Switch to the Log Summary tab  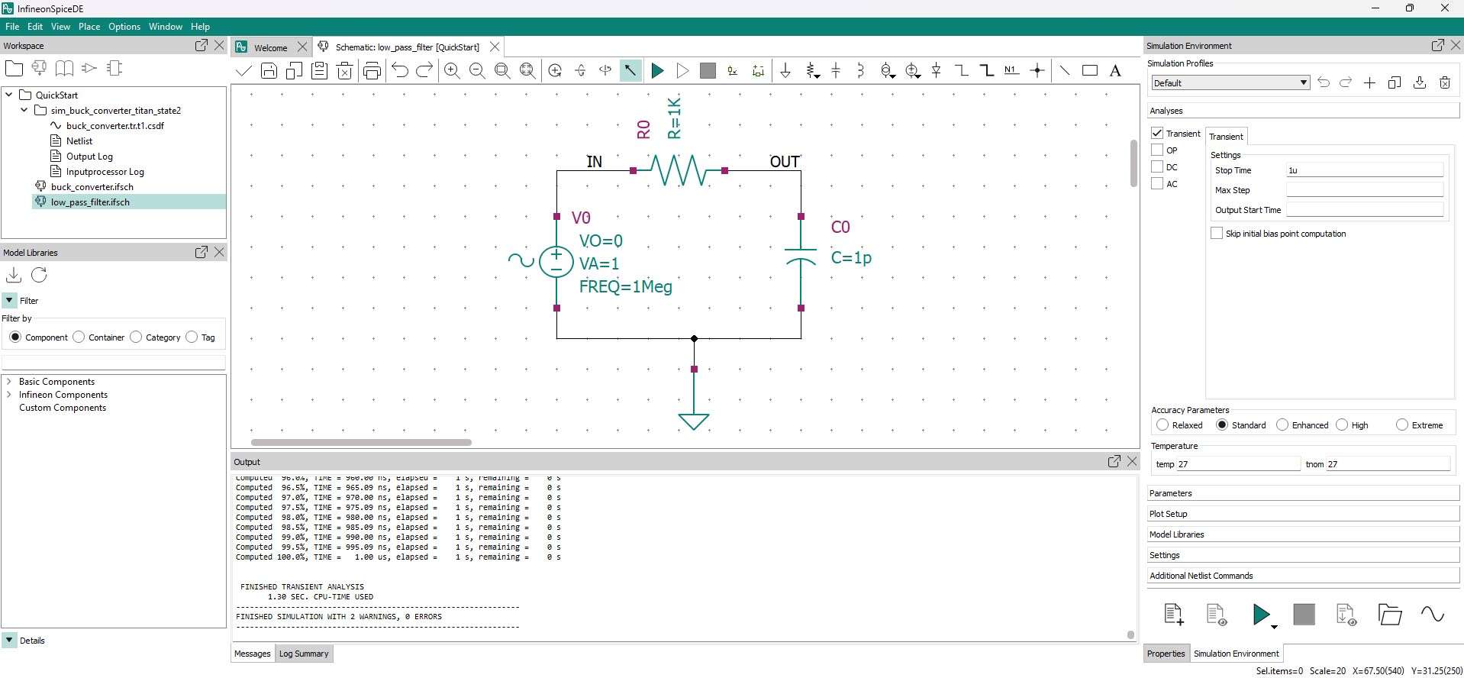pos(304,654)
